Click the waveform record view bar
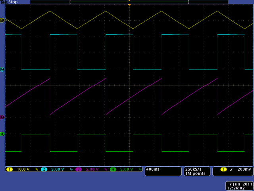Screen dimensions: 254x191 coord(129,2)
